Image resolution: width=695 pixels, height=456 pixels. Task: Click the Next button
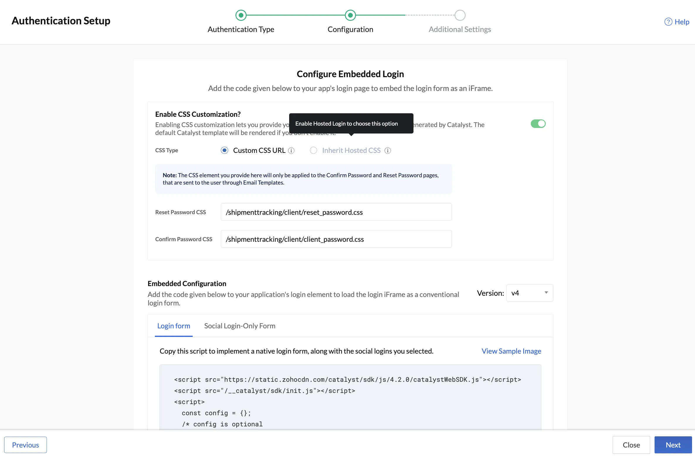click(673, 445)
